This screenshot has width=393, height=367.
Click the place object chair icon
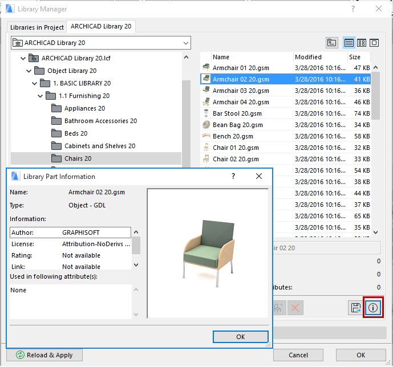(x=279, y=308)
